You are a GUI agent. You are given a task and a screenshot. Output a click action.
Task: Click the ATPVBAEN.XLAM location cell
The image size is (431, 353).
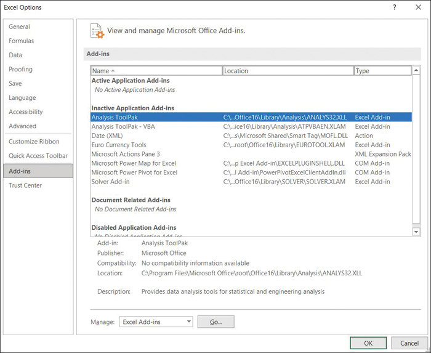(284, 126)
